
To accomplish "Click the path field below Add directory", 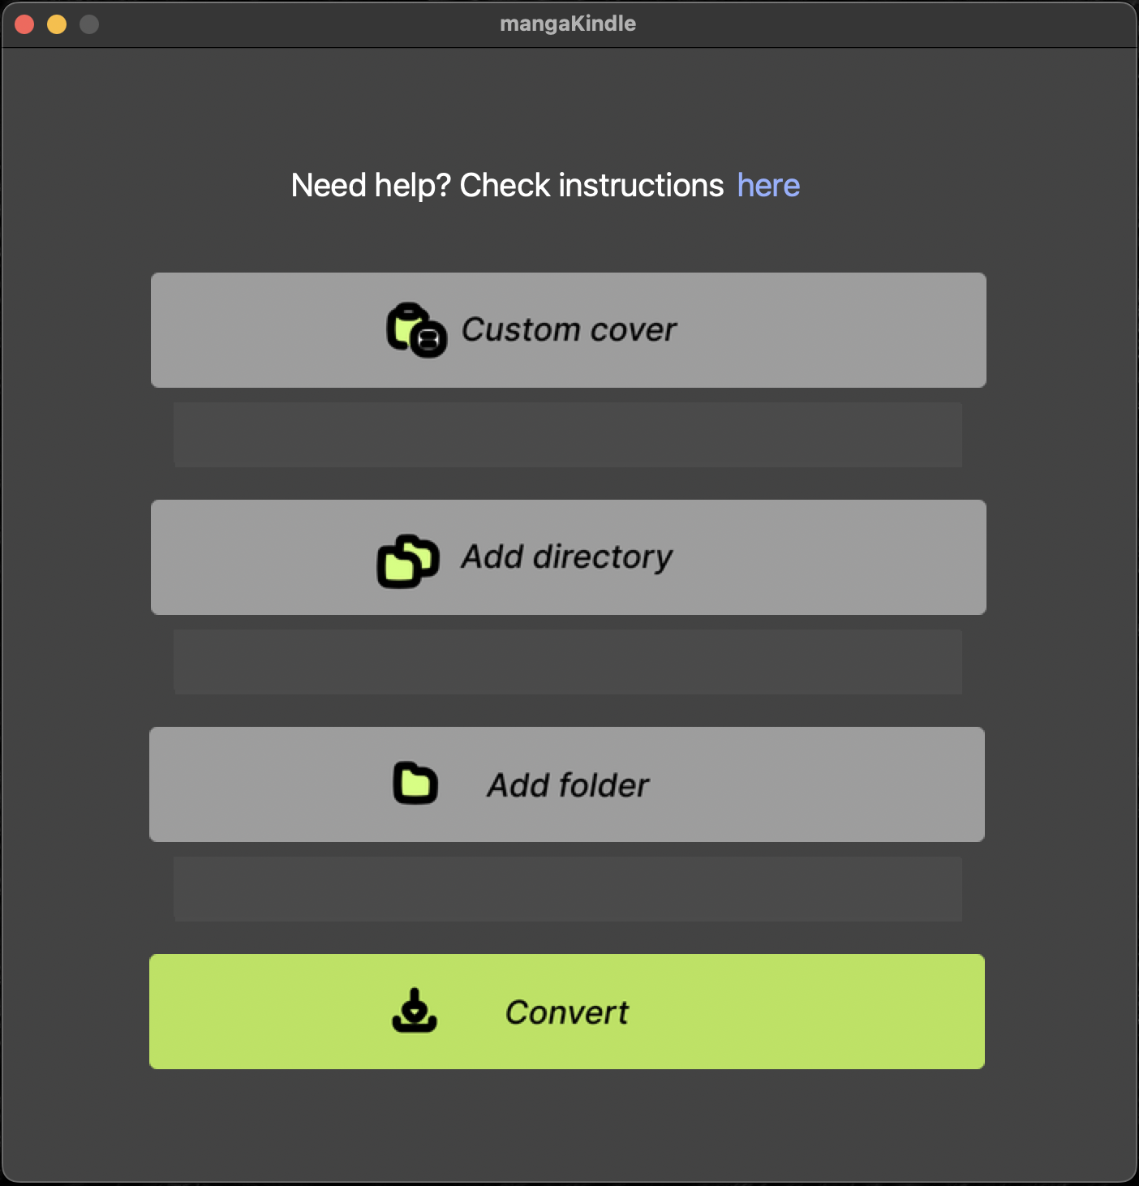I will click(x=568, y=662).
